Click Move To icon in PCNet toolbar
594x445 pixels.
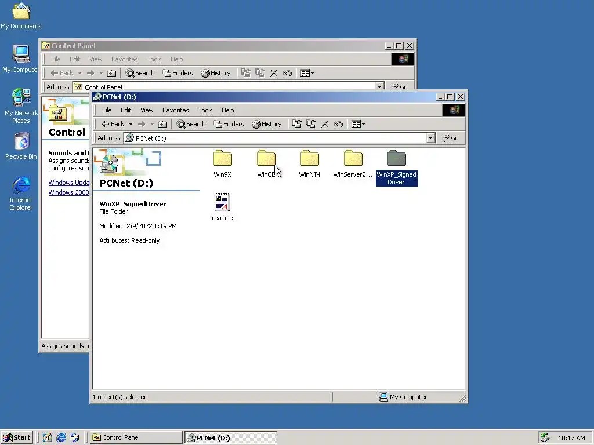tap(296, 124)
